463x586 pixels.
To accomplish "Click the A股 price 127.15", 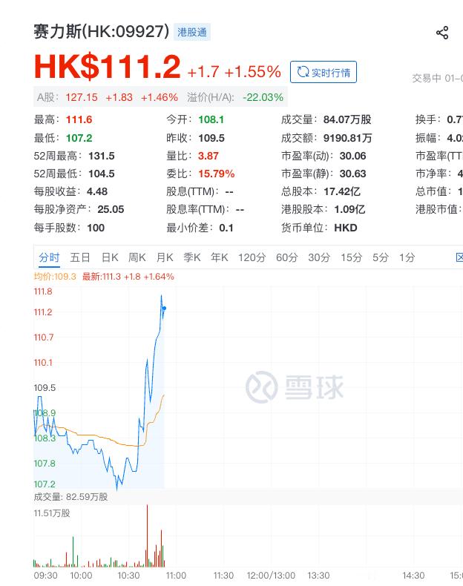I will 82,97.
